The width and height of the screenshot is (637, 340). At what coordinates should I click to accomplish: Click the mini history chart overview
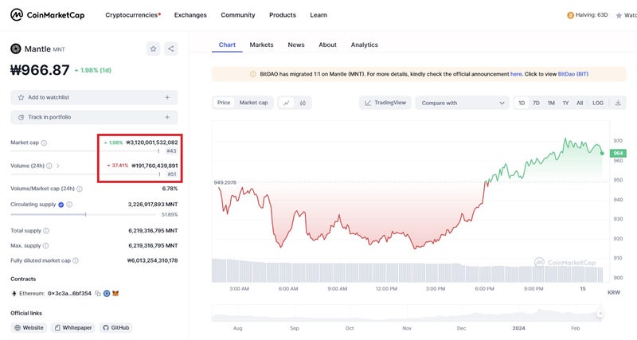point(407,314)
